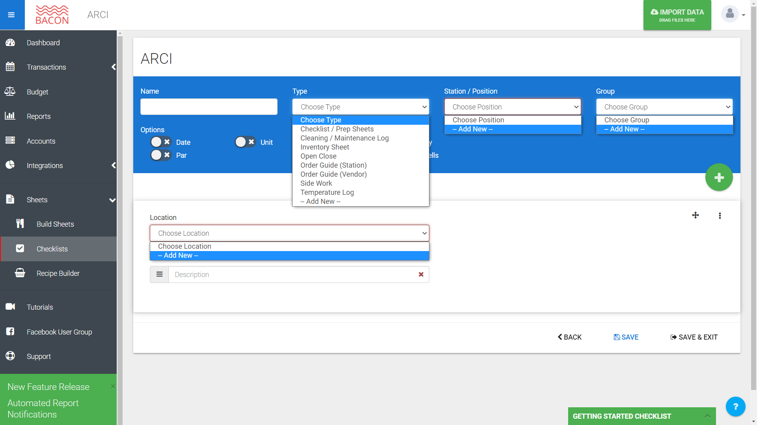The width and height of the screenshot is (757, 425).
Task: Click the Name input field
Action: click(209, 107)
